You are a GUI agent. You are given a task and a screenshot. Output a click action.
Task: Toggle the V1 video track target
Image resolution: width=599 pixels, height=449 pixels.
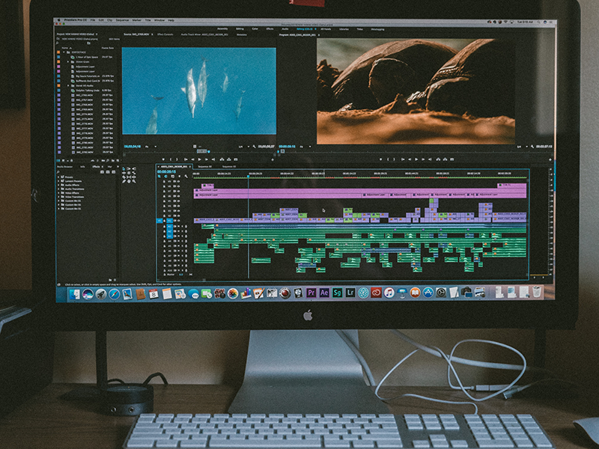click(x=169, y=221)
